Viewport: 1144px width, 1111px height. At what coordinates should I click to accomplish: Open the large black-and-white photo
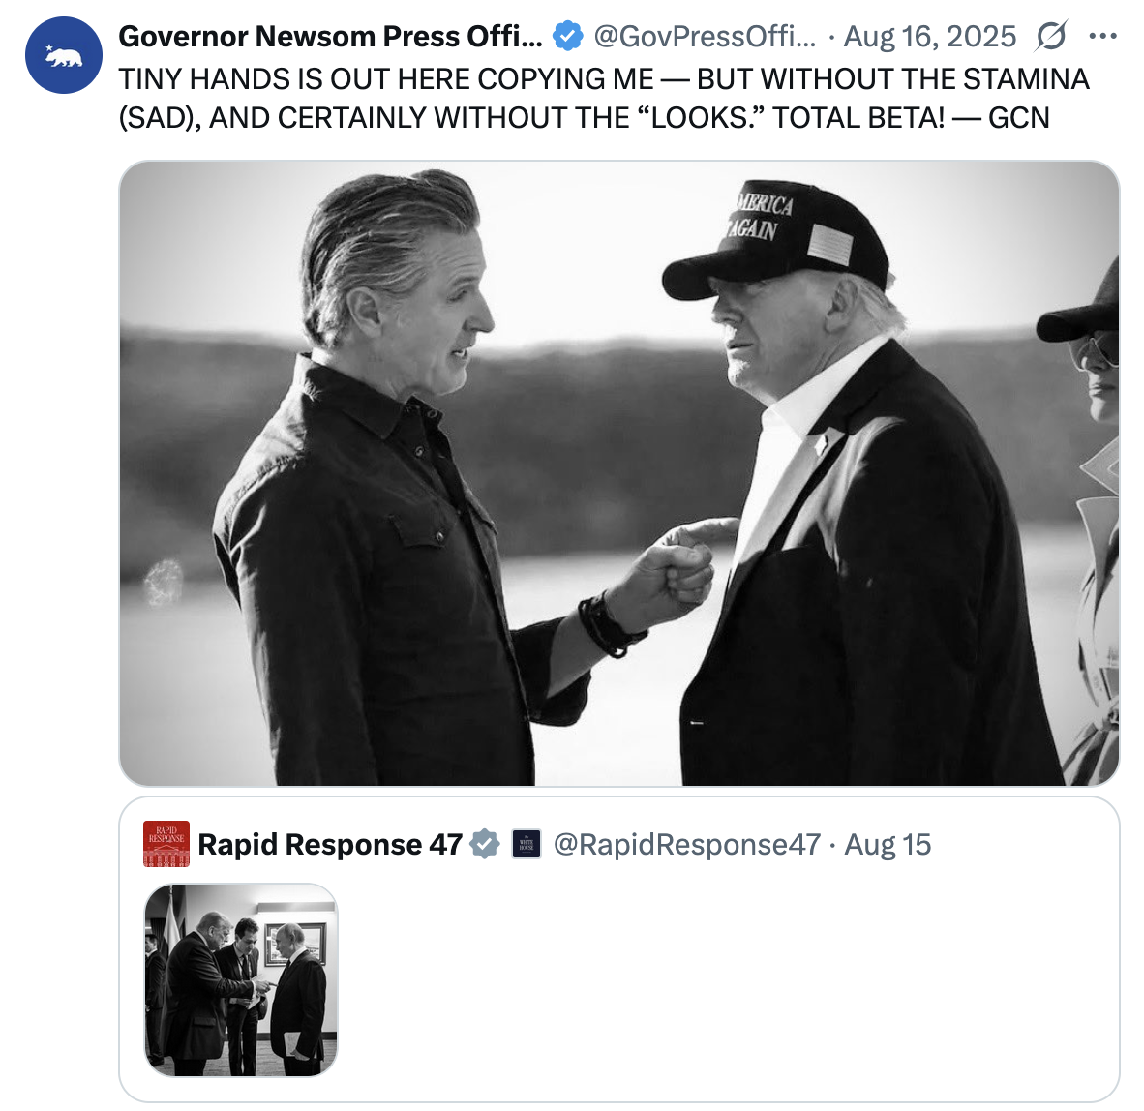click(x=618, y=472)
